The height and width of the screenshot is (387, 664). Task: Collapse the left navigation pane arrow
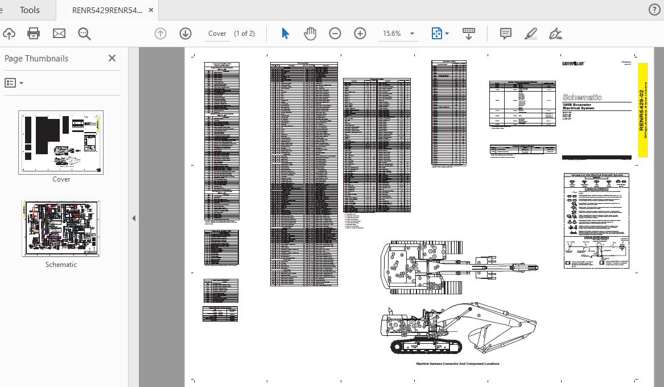(x=134, y=219)
